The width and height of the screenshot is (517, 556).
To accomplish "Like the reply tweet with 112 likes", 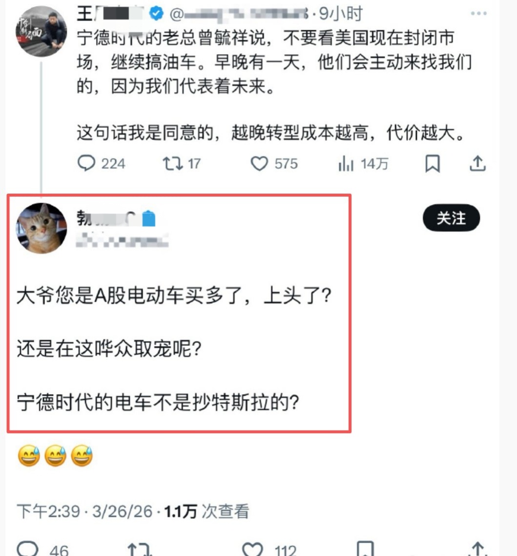I will 269,549.
